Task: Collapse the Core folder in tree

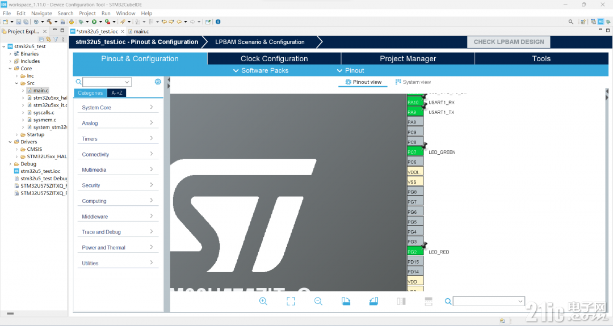Action: [x=10, y=69]
